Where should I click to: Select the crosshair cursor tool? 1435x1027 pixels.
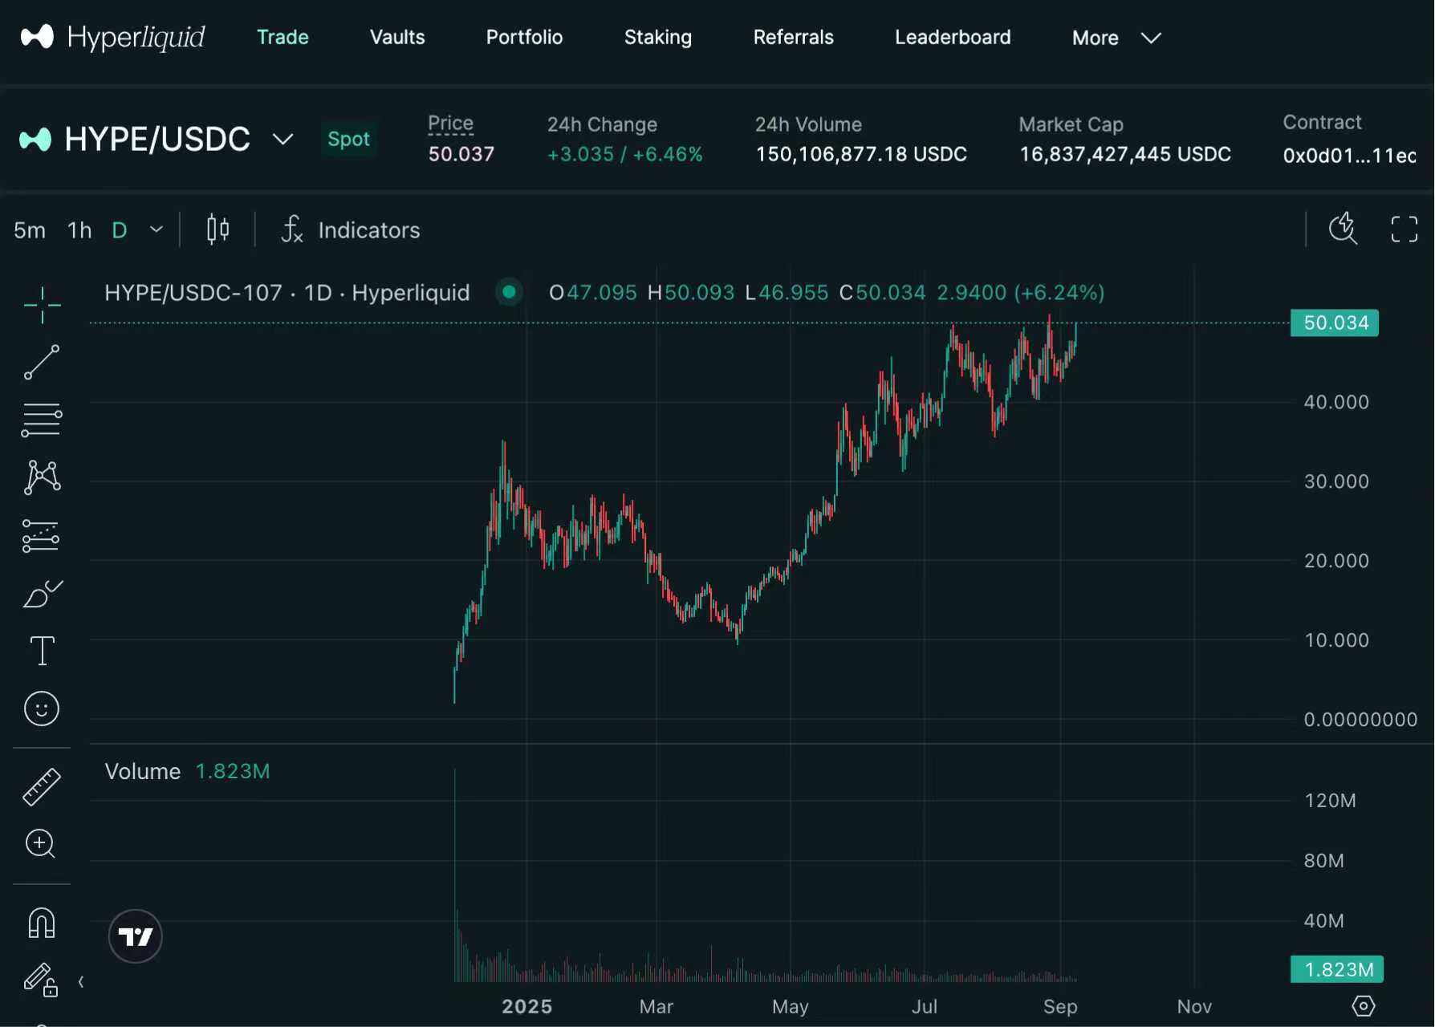[42, 305]
